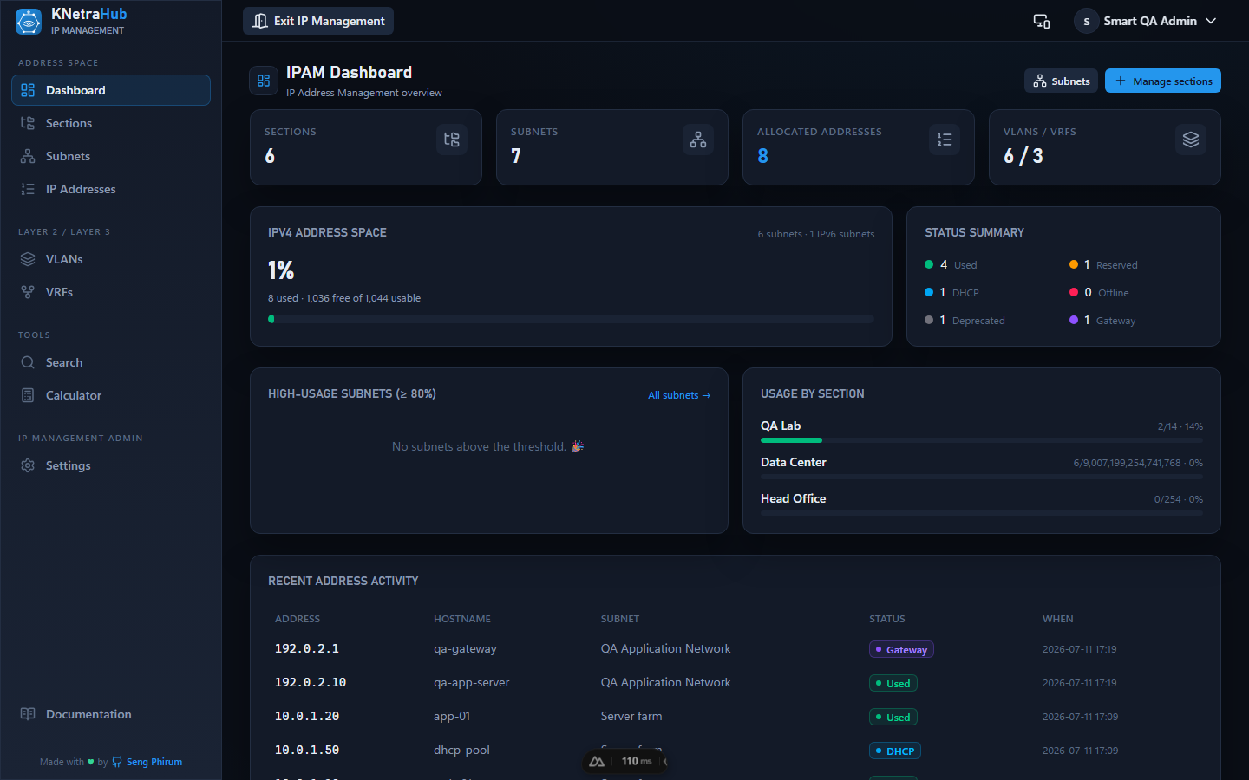
Task: Open Dashboard in the sidebar
Action: click(111, 90)
